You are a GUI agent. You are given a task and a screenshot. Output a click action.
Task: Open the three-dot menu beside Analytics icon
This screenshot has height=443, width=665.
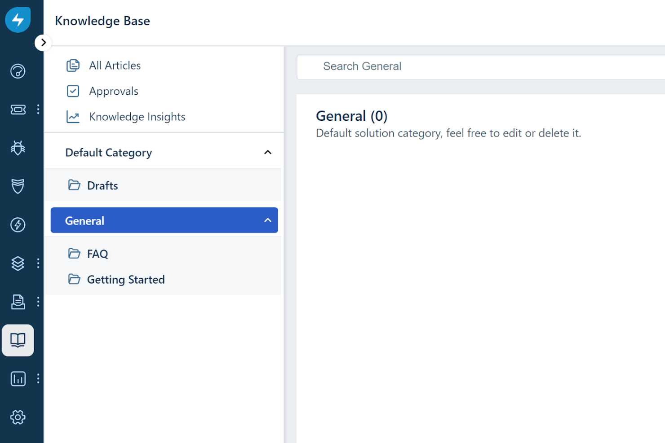(x=38, y=378)
